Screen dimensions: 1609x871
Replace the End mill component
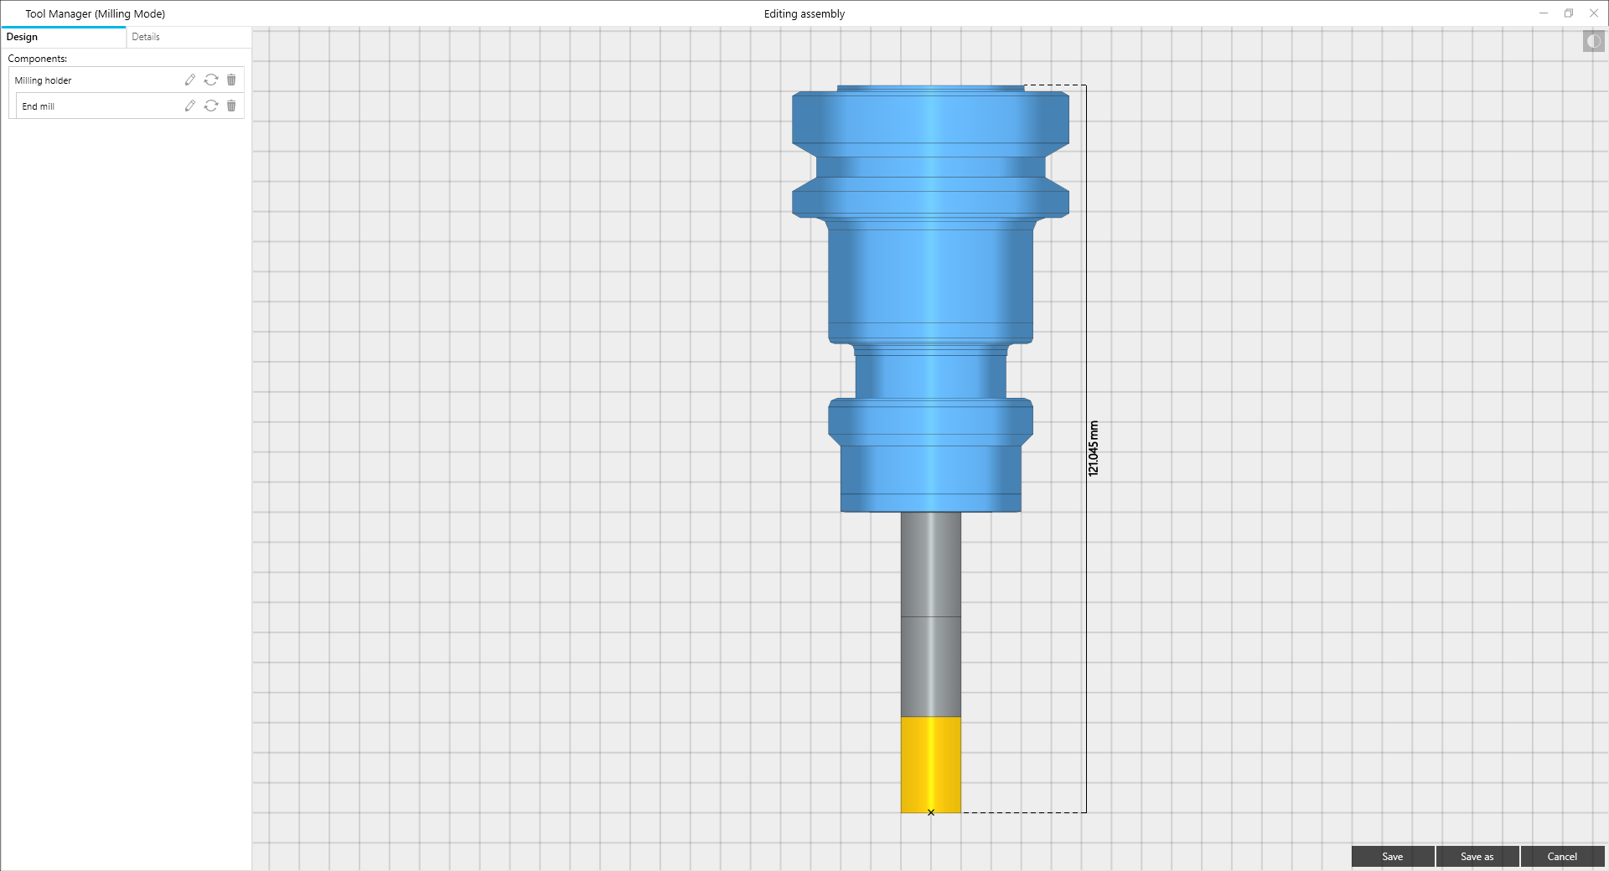211,106
